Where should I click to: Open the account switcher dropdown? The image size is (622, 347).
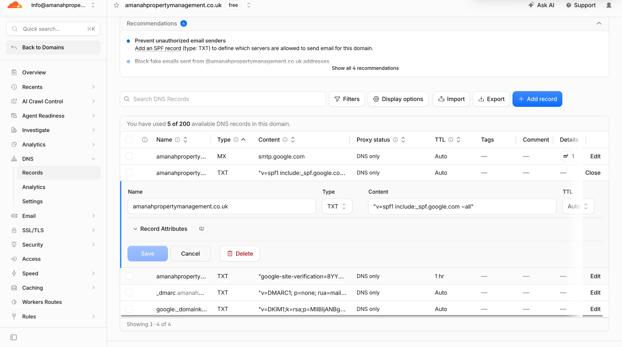(x=93, y=5)
